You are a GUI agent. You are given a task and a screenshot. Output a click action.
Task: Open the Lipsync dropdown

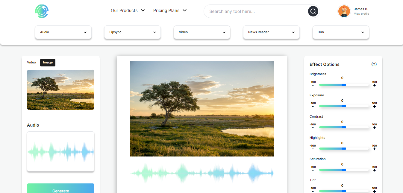pos(132,32)
